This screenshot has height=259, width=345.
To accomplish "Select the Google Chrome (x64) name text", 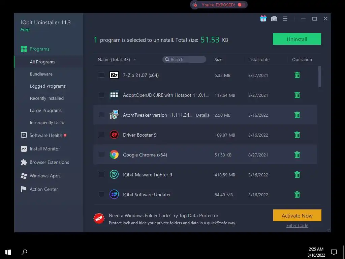I will [x=145, y=155].
